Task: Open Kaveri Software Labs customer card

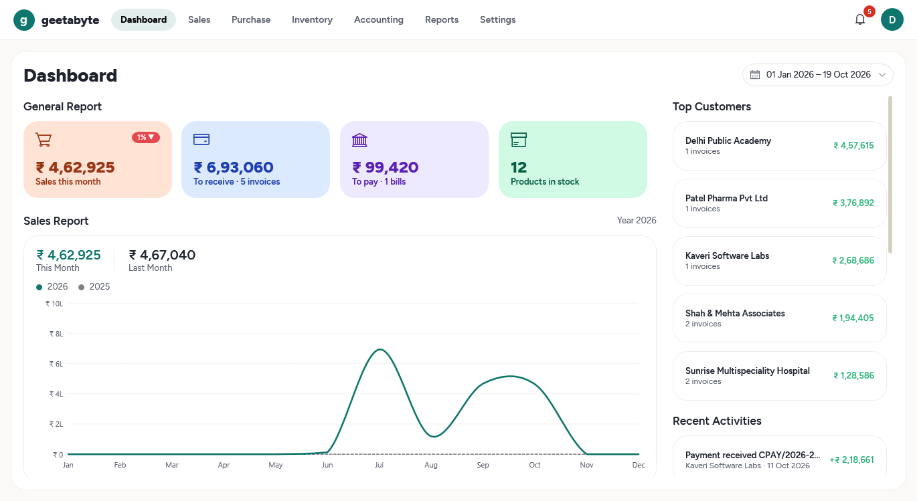Action: 780,261
